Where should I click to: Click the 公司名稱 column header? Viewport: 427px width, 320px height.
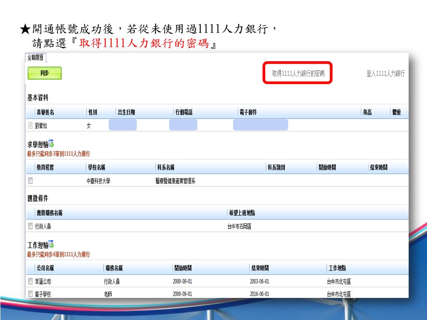[45, 268]
